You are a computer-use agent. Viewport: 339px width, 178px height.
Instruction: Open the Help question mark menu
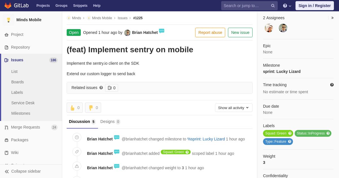[x=287, y=6]
